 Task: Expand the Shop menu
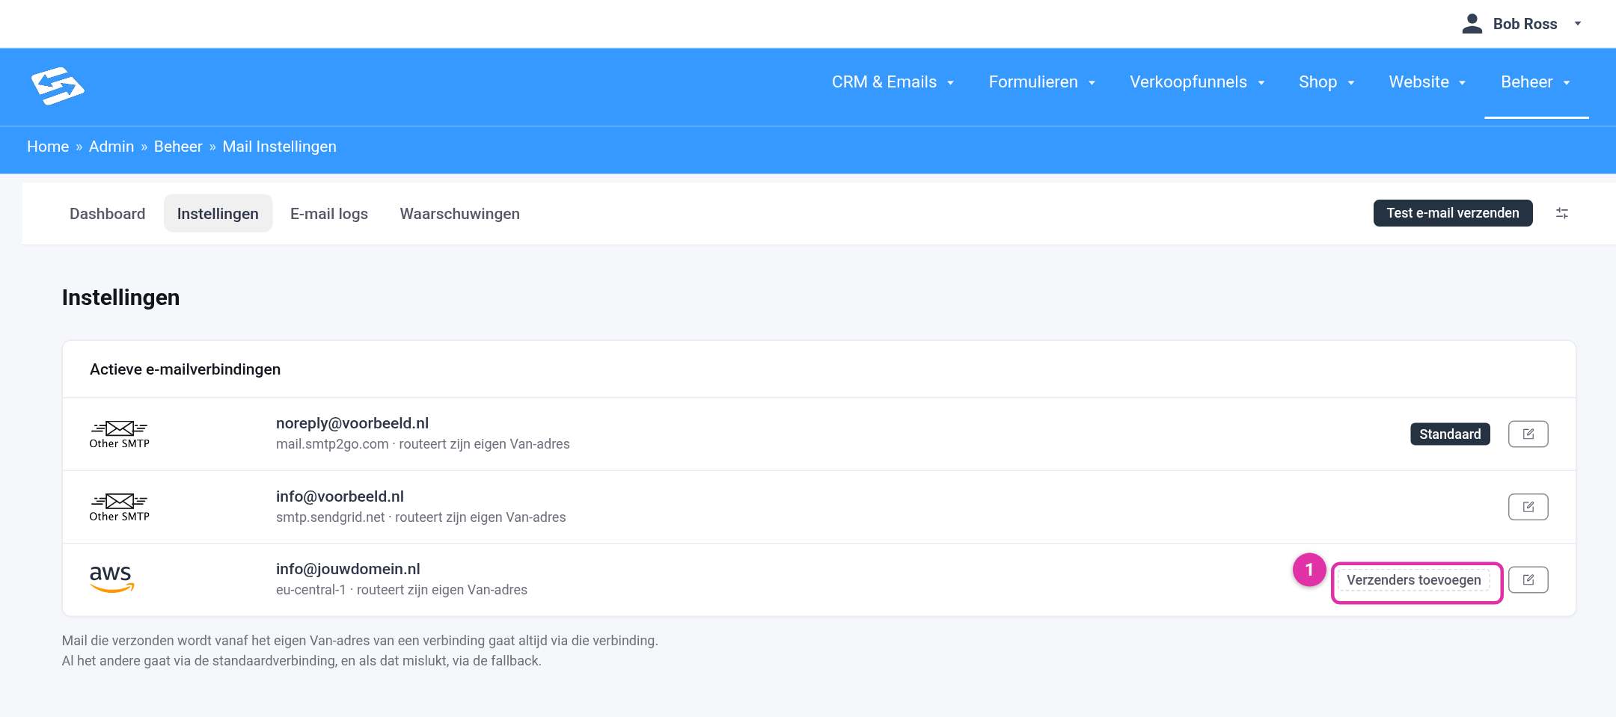point(1326,82)
